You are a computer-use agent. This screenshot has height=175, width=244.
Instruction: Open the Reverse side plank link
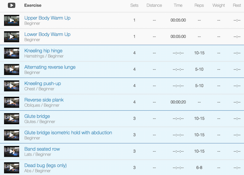click(44, 100)
